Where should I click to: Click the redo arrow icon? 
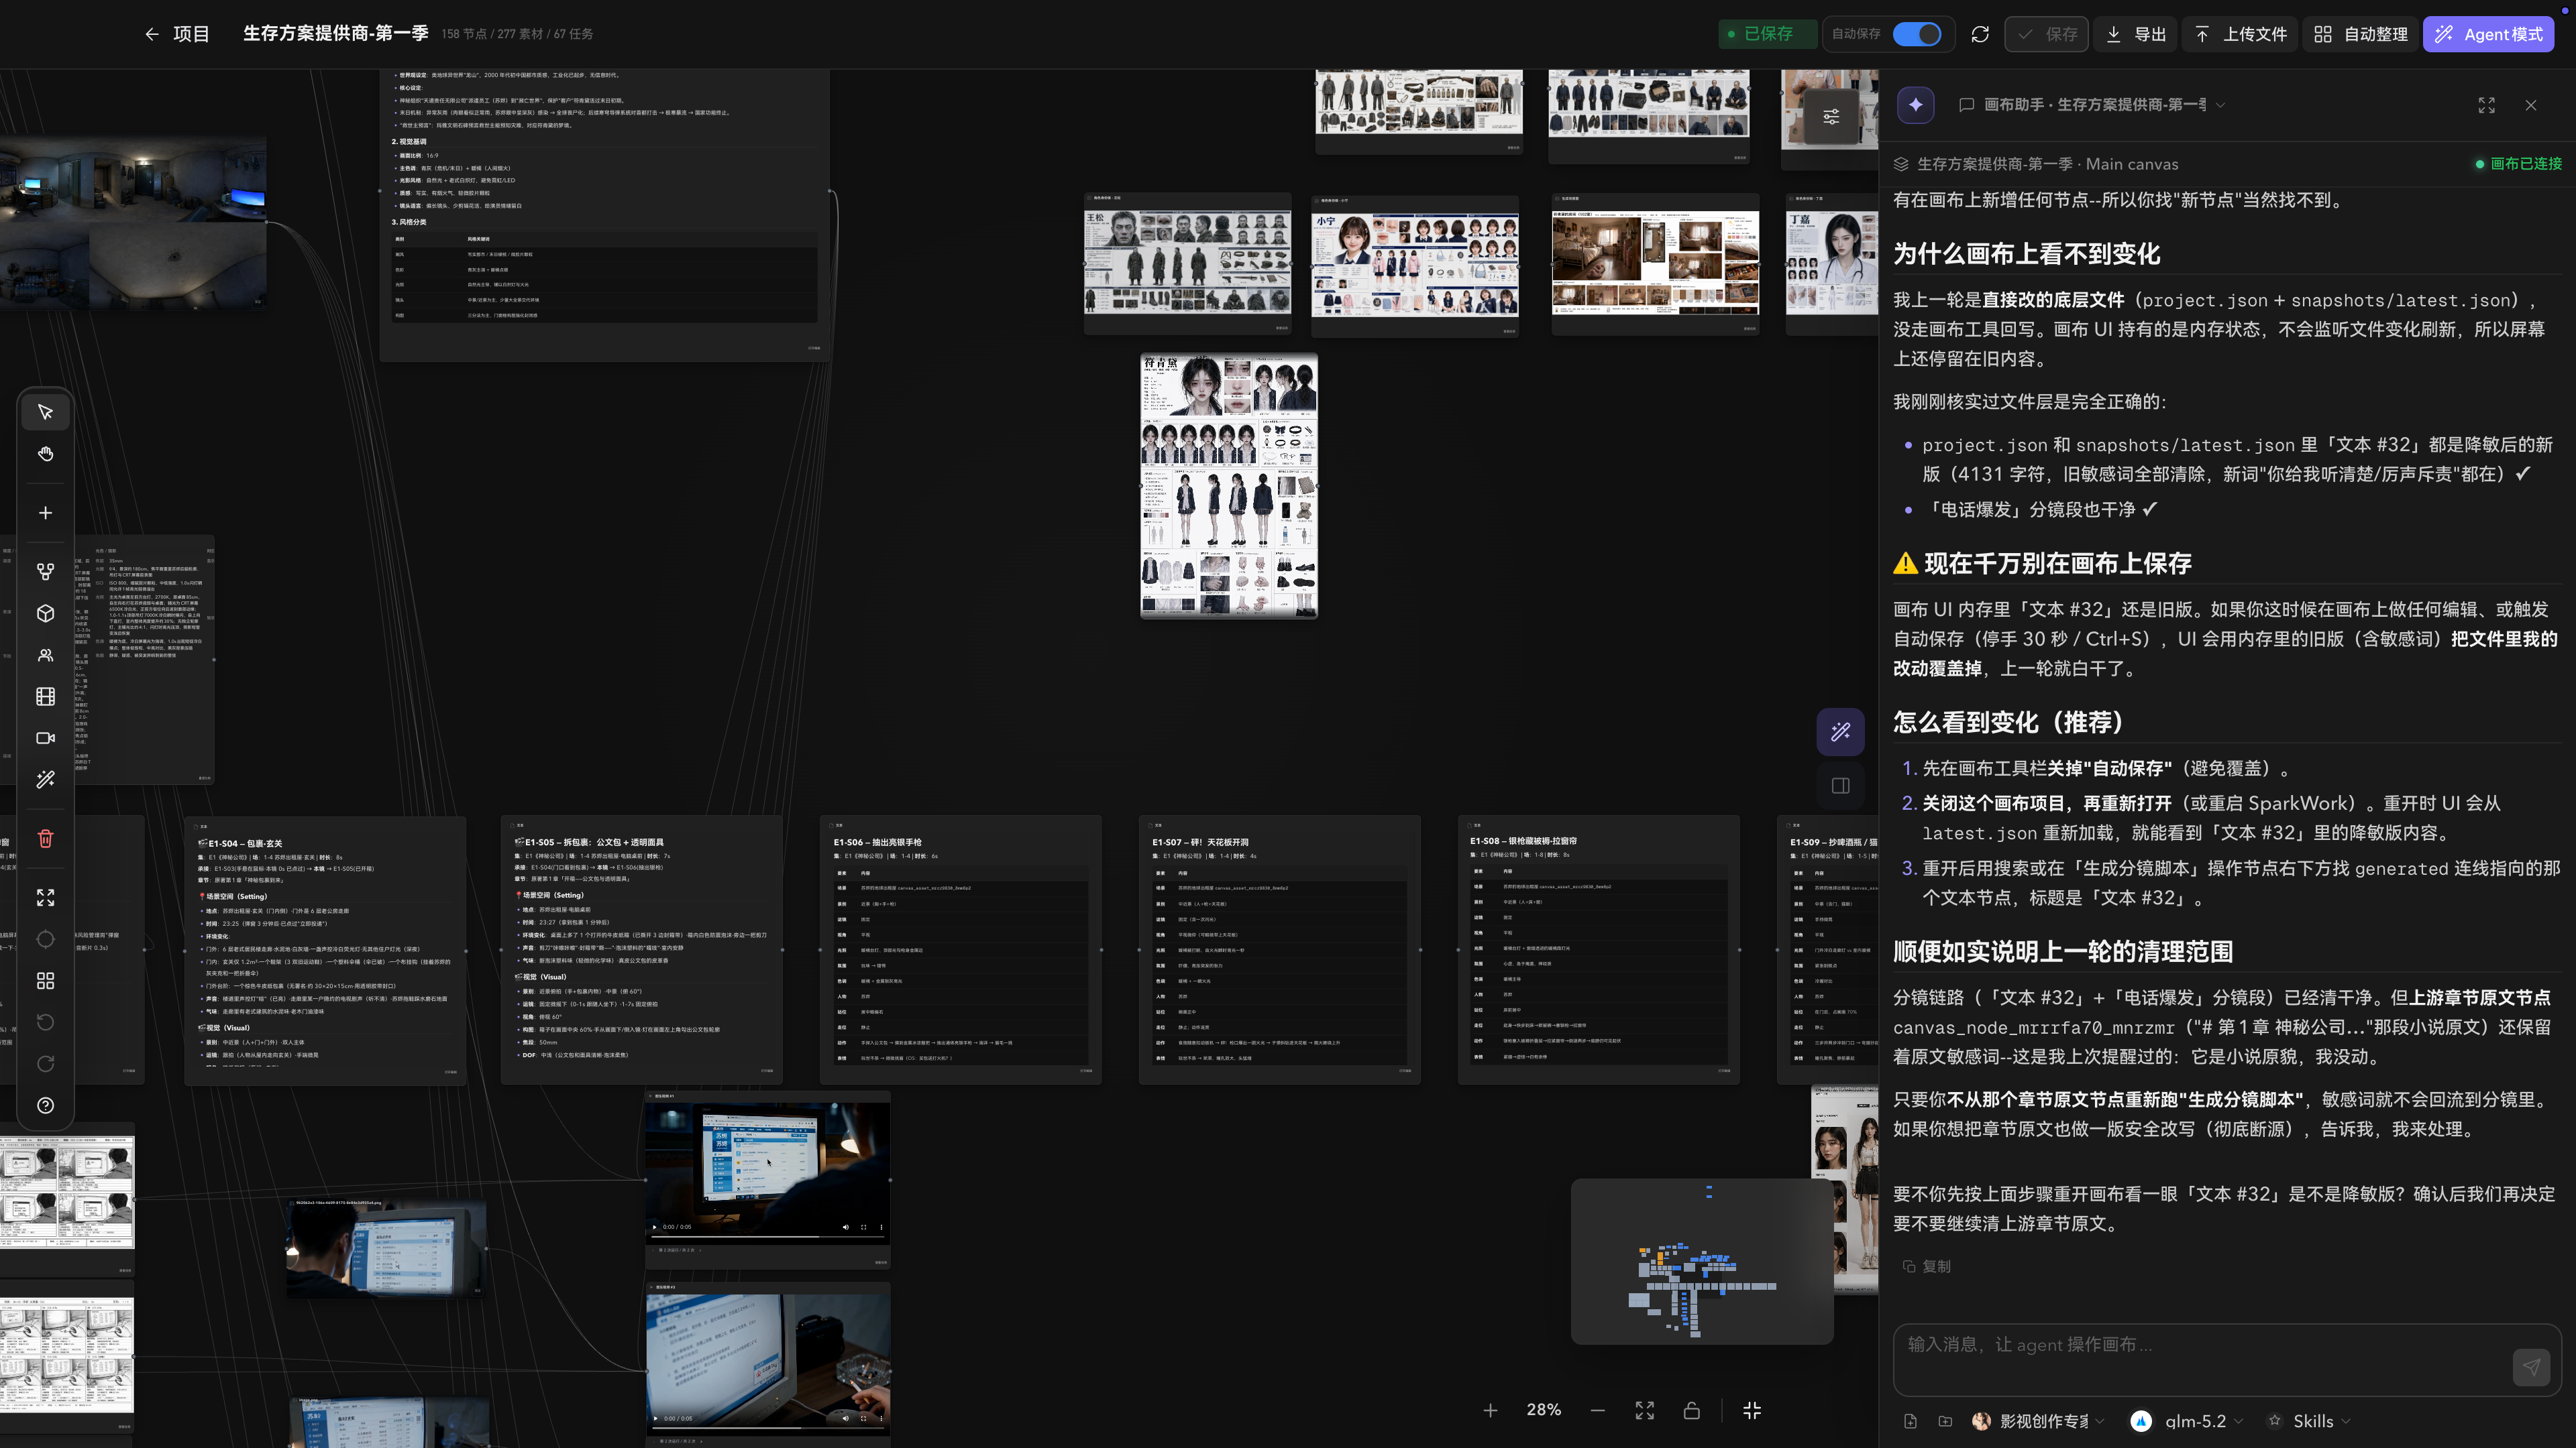coord(45,1063)
